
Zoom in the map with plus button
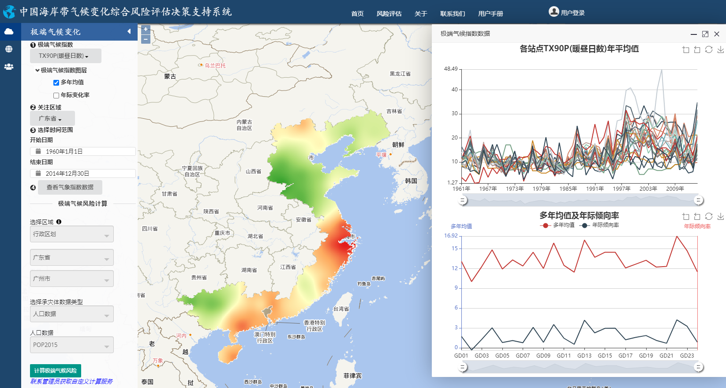pos(146,30)
